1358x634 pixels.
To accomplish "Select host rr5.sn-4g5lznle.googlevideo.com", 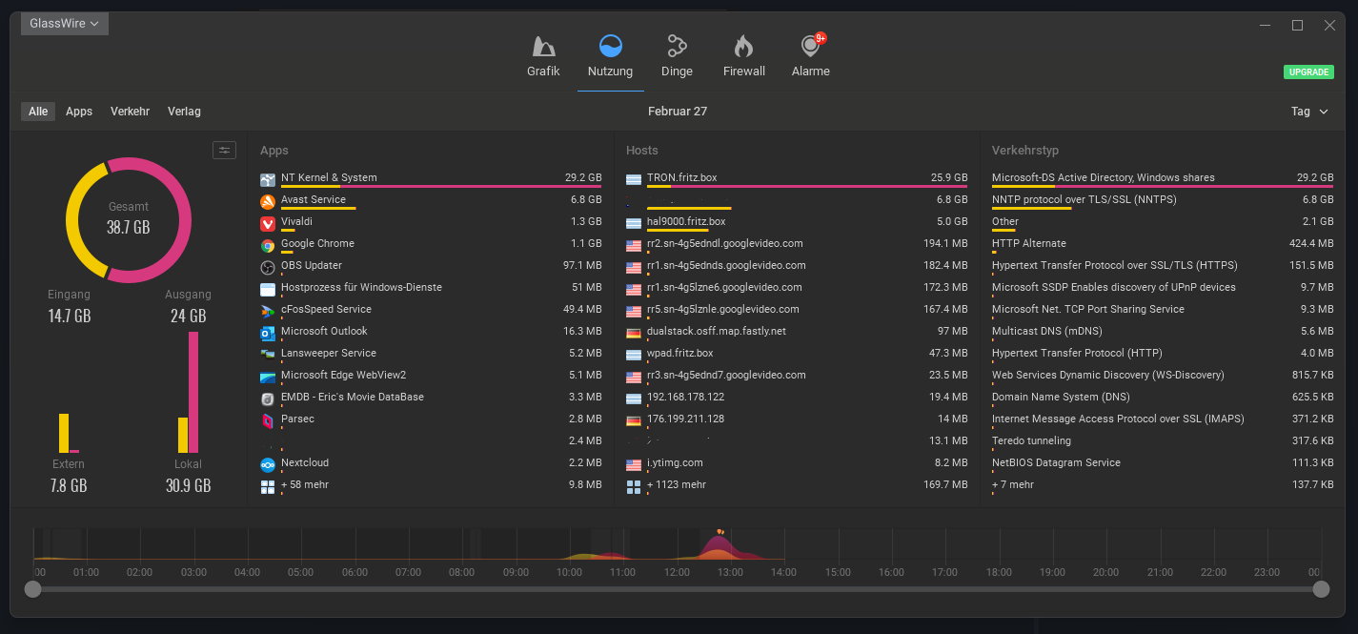I will (x=797, y=310).
